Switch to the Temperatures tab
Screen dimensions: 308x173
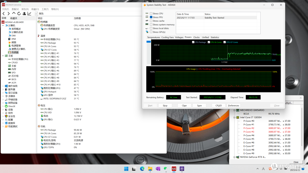(153, 37)
